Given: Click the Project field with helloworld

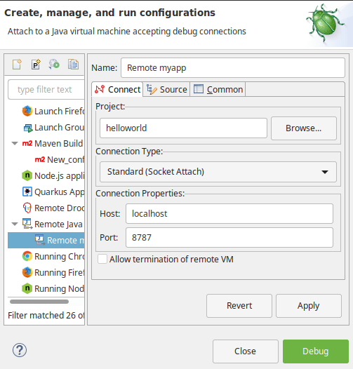Looking at the screenshot, I should 183,128.
